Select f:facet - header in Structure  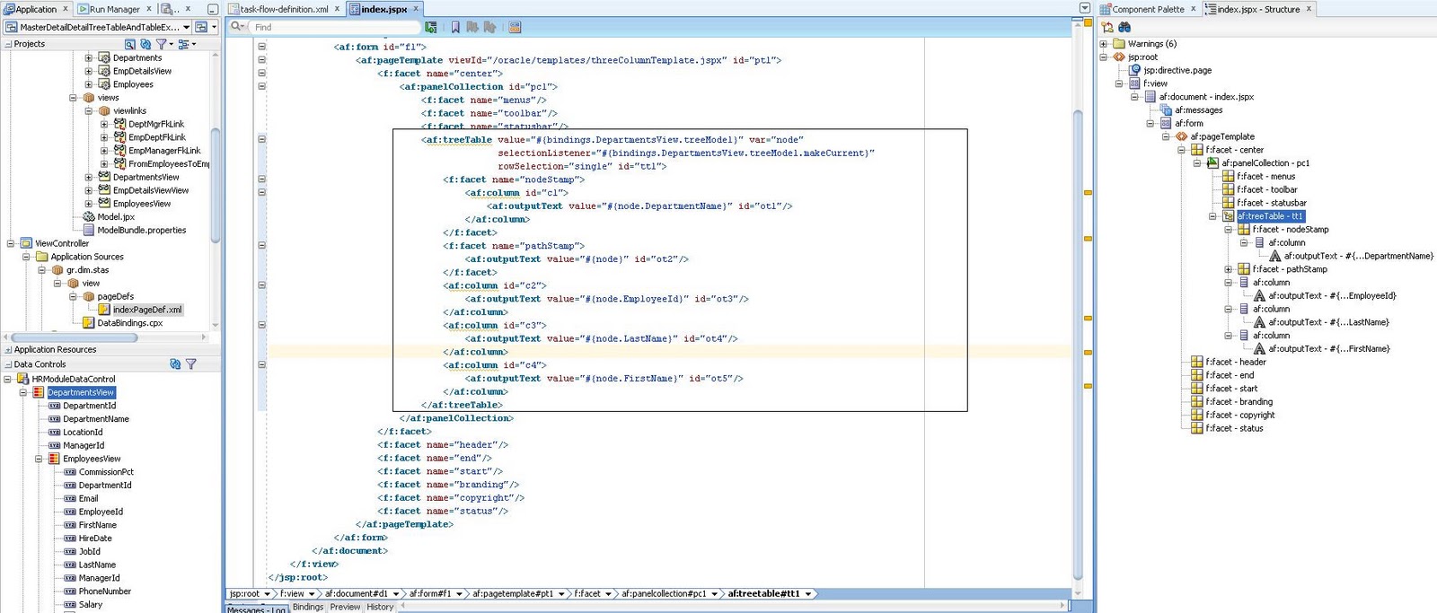(1236, 363)
